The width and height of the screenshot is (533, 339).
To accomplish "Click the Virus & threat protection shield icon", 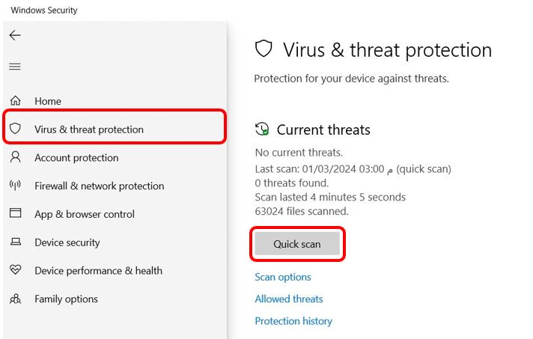I will click(16, 129).
